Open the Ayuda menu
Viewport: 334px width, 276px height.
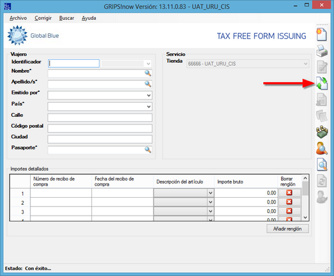click(x=89, y=18)
